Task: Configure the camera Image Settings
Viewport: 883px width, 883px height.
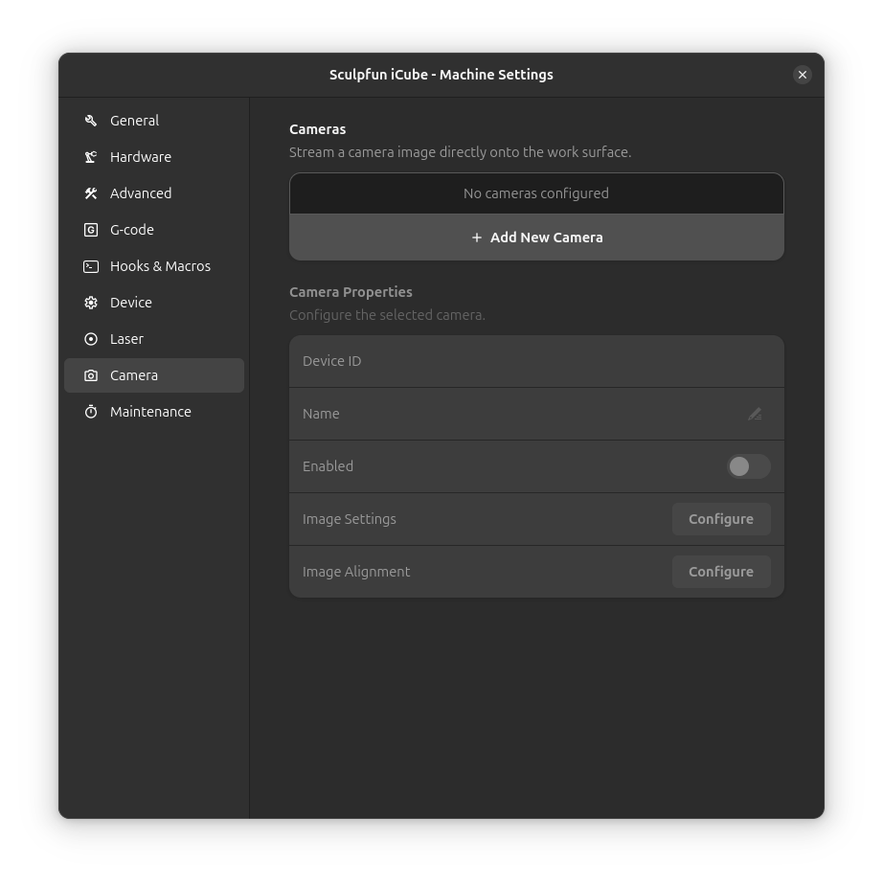Action: pos(721,518)
